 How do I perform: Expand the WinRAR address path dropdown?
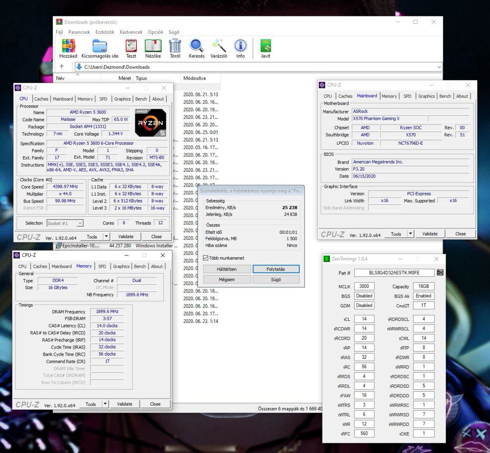click(x=439, y=67)
